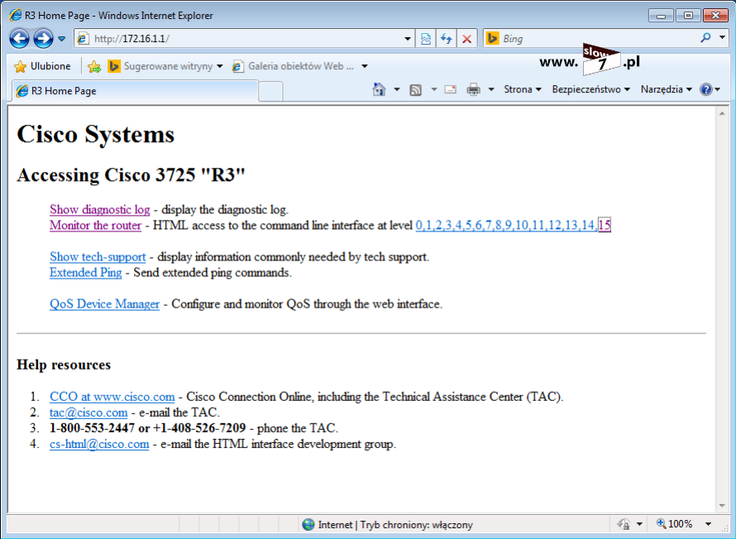Stop loading with the red X icon
The height and width of the screenshot is (539, 736).
(466, 39)
